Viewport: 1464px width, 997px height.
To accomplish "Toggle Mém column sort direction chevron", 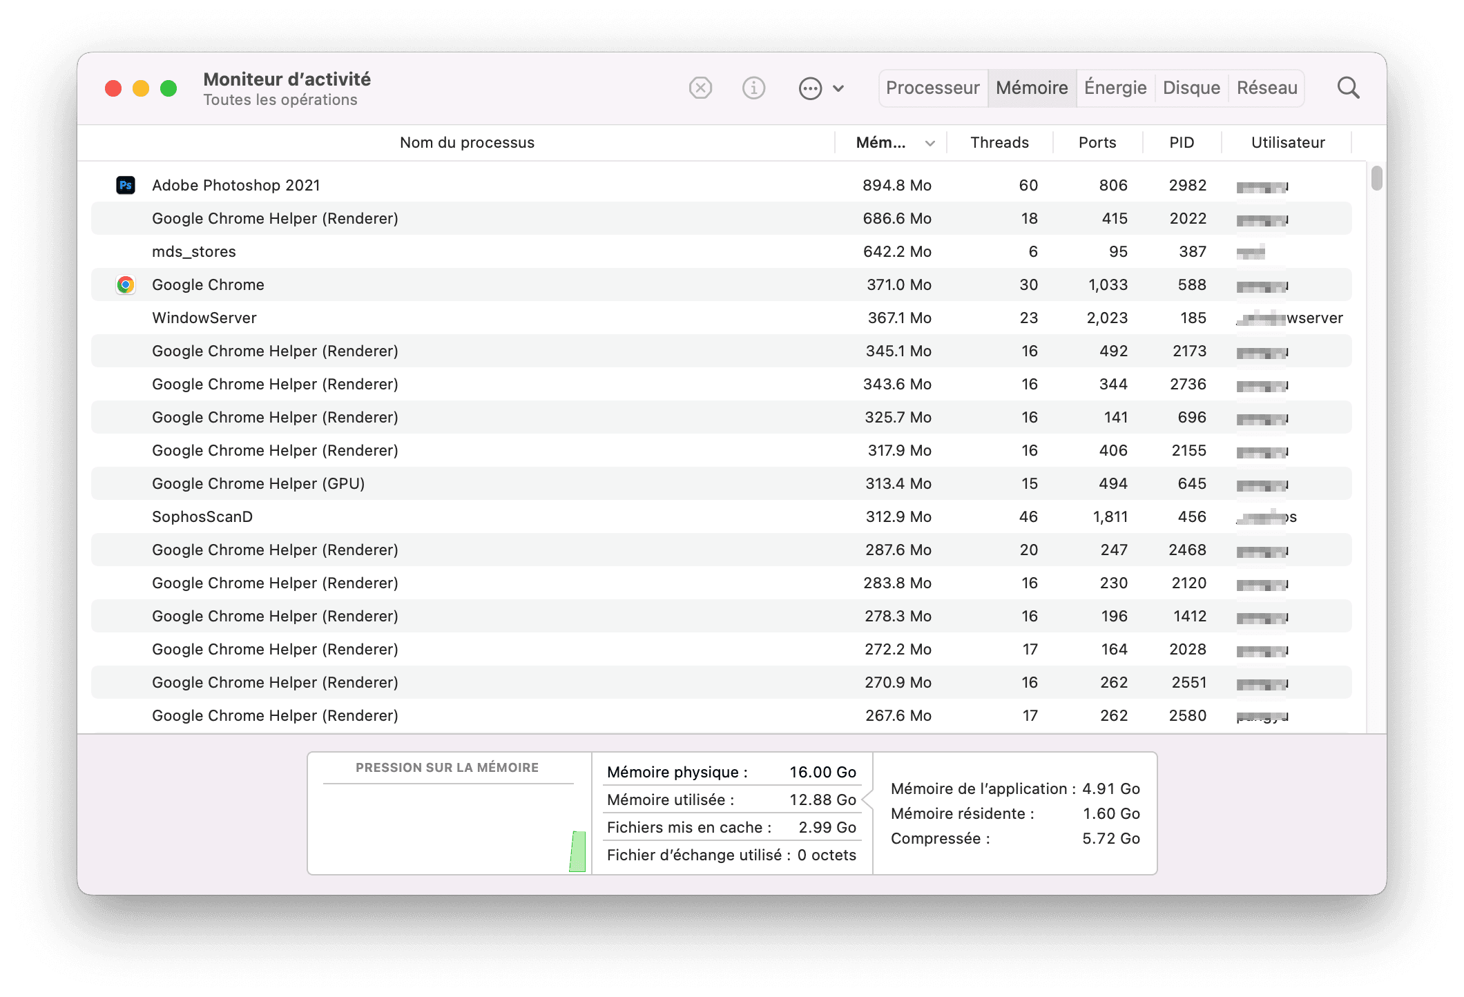I will pyautogui.click(x=929, y=142).
